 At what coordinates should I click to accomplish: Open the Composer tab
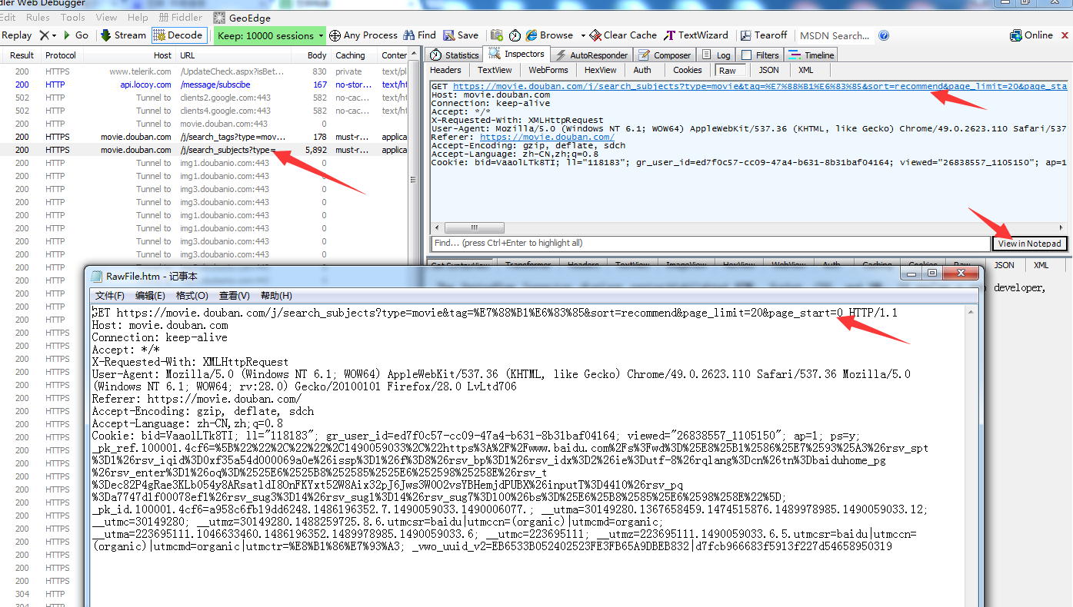pyautogui.click(x=665, y=55)
